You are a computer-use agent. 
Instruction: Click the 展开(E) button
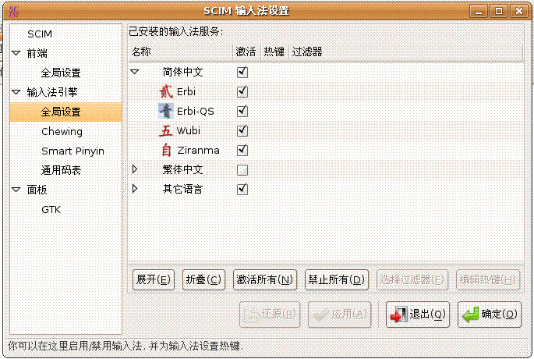coord(154,280)
